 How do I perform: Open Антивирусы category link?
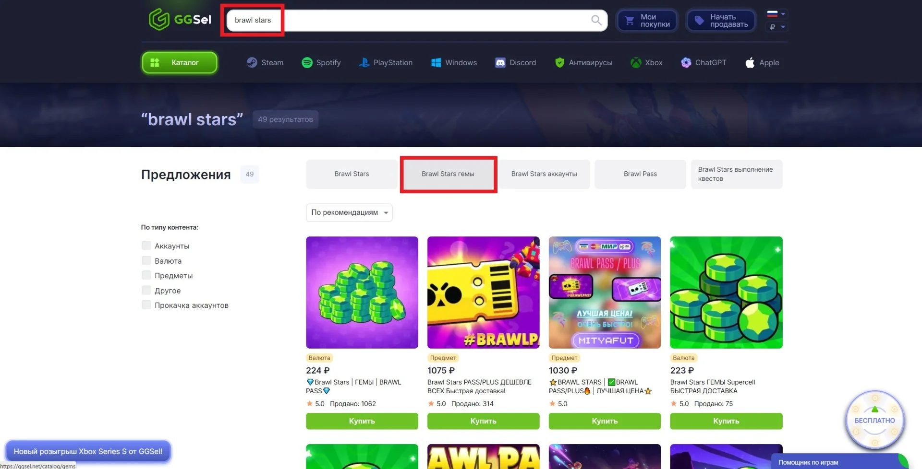[583, 63]
